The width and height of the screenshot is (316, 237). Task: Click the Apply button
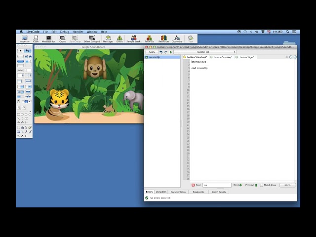pos(152,52)
